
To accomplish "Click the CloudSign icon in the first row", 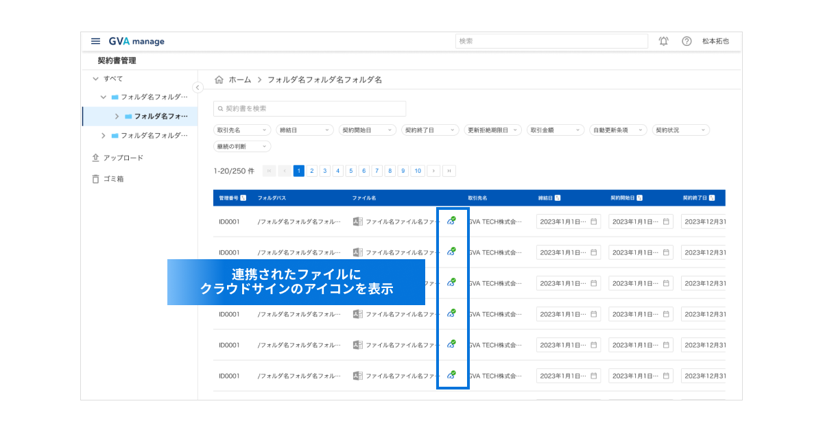I will [451, 221].
